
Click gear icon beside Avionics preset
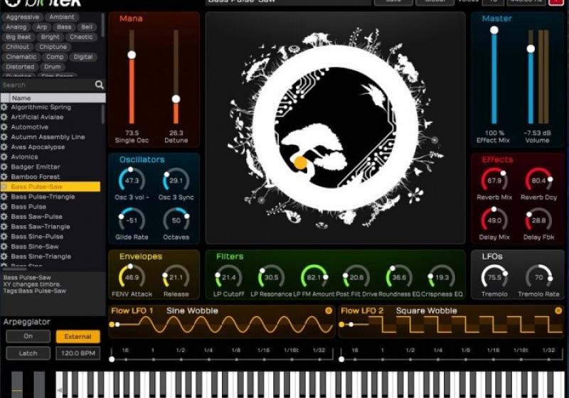[4, 157]
